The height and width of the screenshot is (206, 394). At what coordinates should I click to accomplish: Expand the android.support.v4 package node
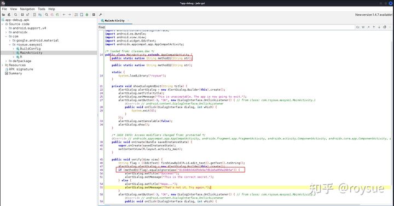(x=6, y=28)
